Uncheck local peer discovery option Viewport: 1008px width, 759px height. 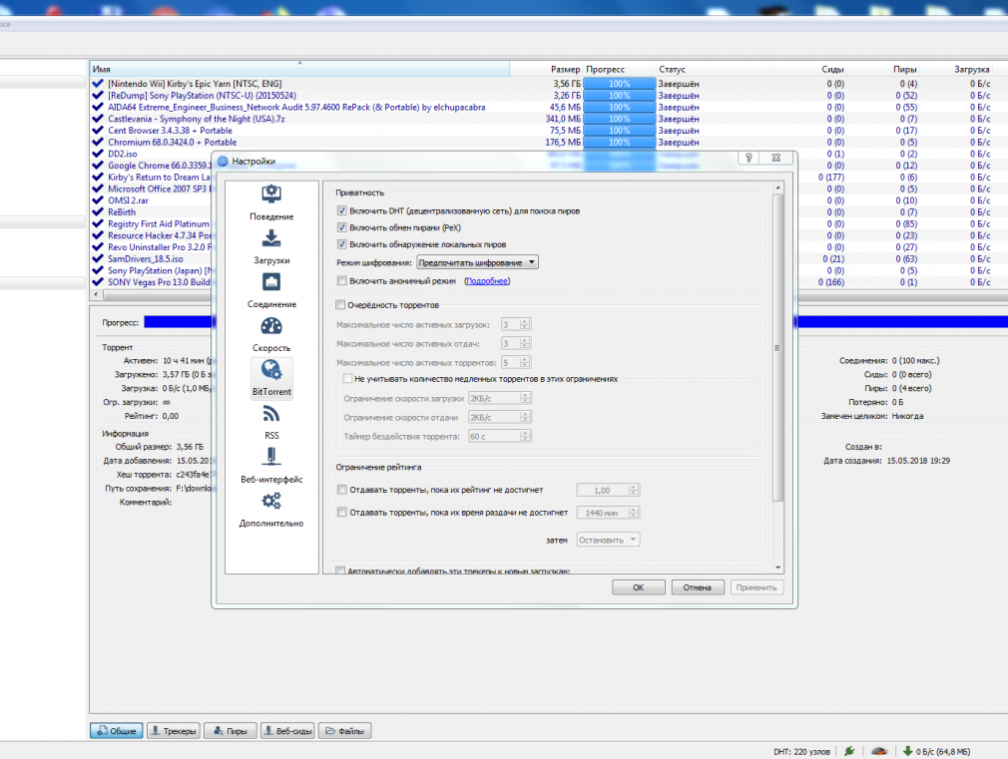(342, 244)
